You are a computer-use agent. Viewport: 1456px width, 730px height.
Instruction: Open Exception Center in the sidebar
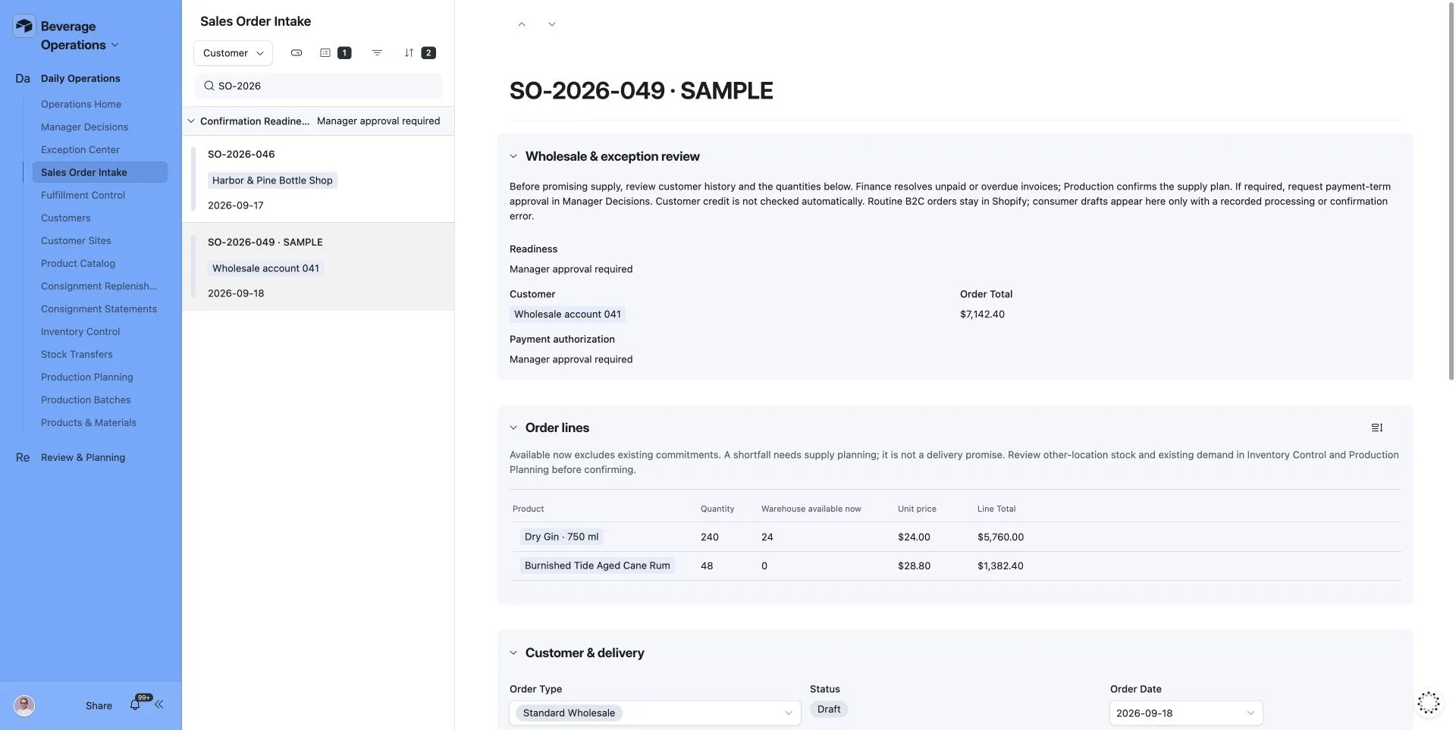click(x=80, y=149)
